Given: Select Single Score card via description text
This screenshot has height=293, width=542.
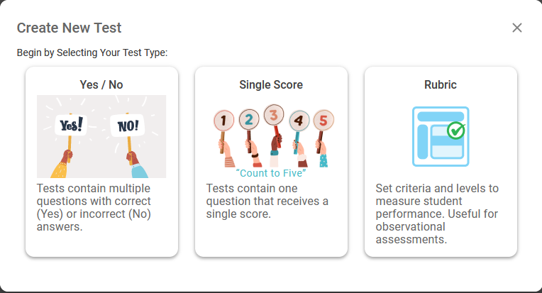Looking at the screenshot, I should [267, 201].
